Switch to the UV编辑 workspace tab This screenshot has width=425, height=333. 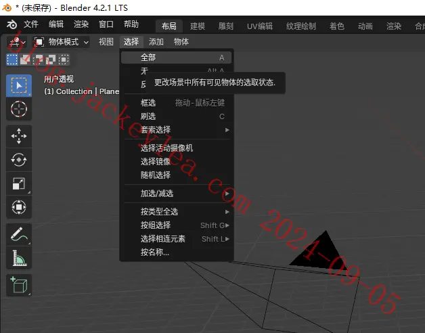click(260, 26)
